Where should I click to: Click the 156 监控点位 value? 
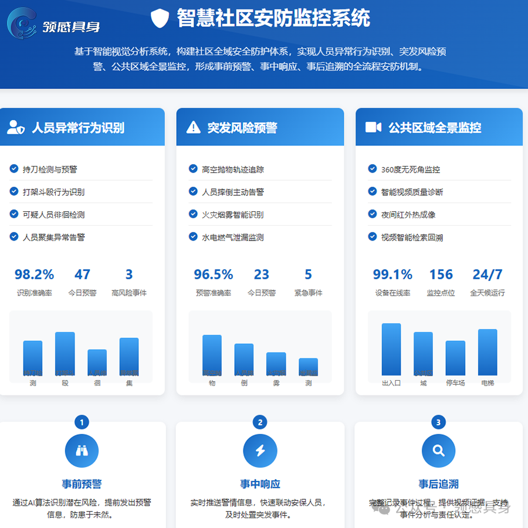point(441,275)
